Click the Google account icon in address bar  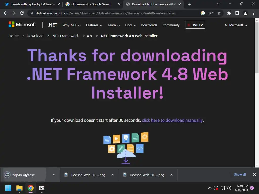click(203, 13)
